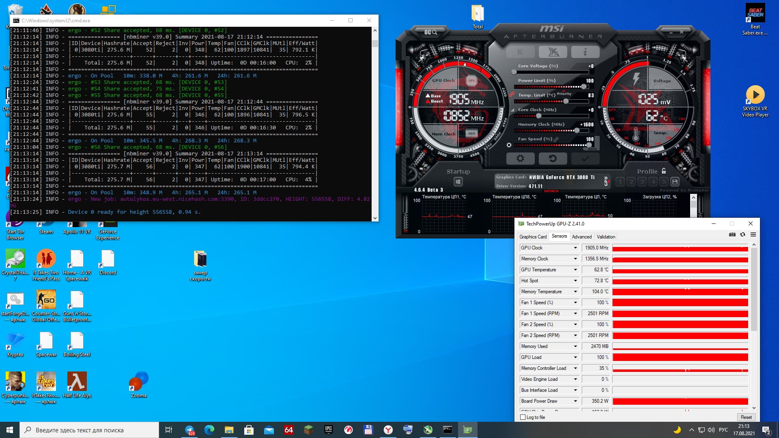The height and width of the screenshot is (438, 779).
Task: Open GPU-Z hamburger menu
Action: 753,234
